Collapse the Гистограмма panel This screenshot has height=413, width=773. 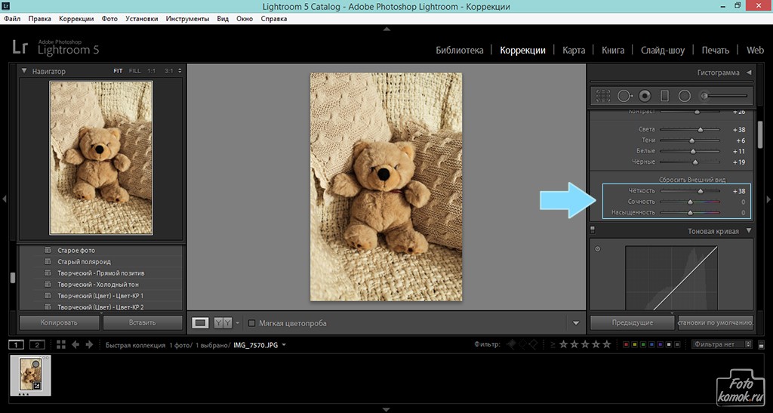(748, 72)
